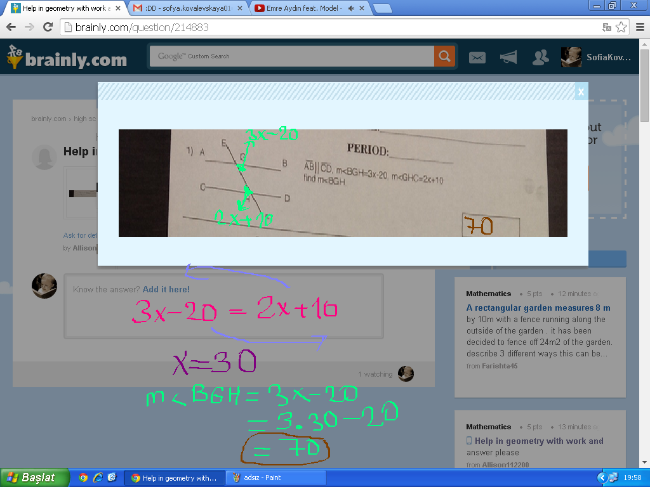Image resolution: width=650 pixels, height=487 pixels.
Task: Click the geometry worksheet image in popup
Action: pyautogui.click(x=343, y=183)
